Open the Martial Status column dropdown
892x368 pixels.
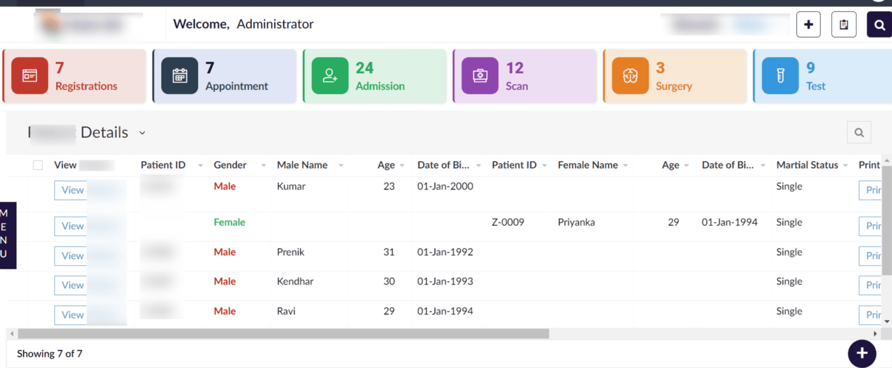[845, 166]
